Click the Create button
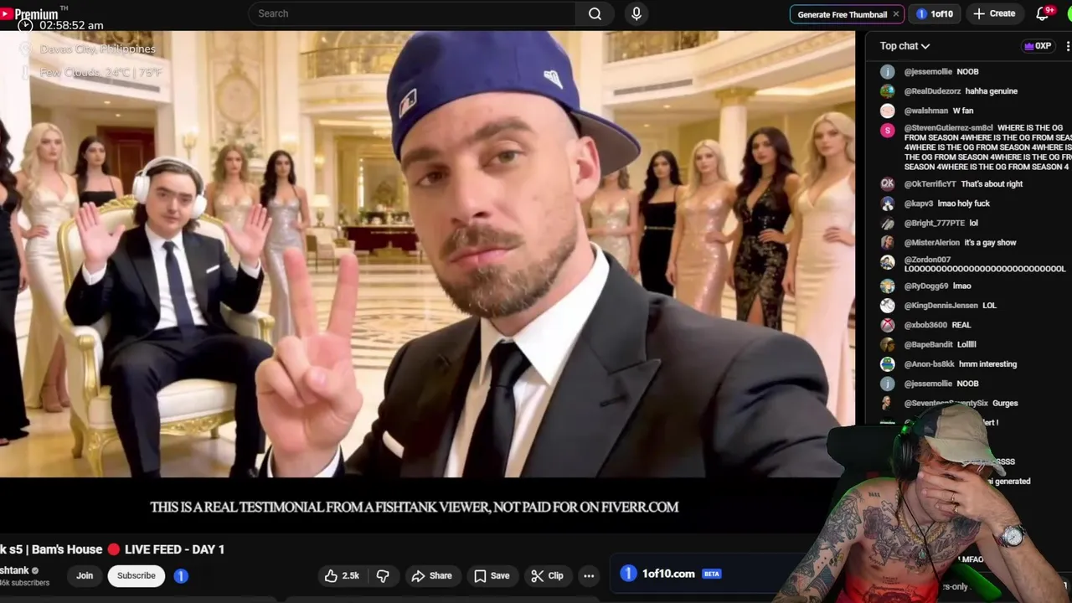1072x603 pixels. tap(993, 13)
